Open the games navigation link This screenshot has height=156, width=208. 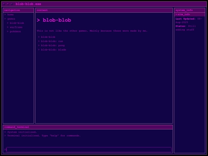pyautogui.click(x=11, y=19)
